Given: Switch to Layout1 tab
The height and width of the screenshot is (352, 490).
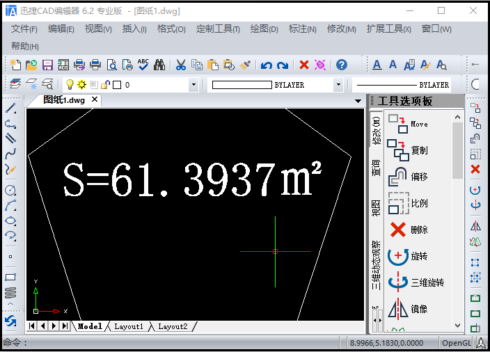Looking at the screenshot, I should click(129, 326).
